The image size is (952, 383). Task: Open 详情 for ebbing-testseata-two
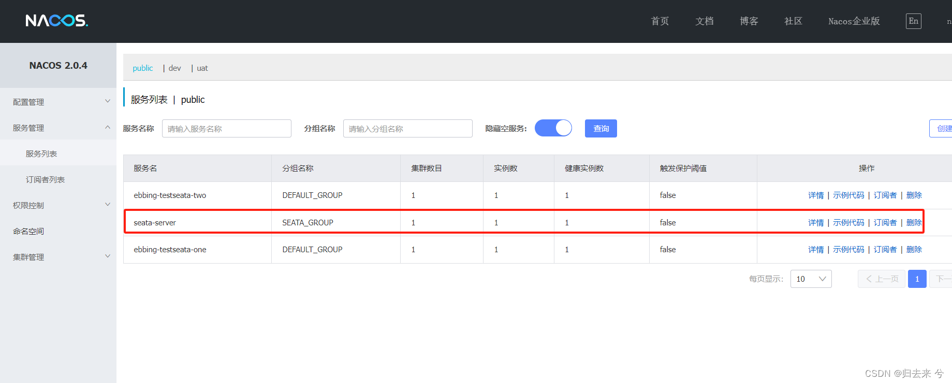(x=816, y=195)
